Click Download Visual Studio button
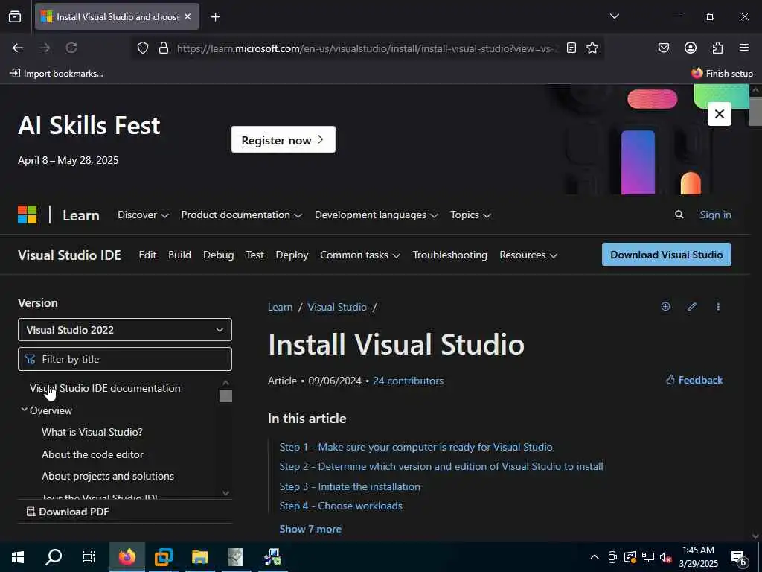 pyautogui.click(x=666, y=255)
